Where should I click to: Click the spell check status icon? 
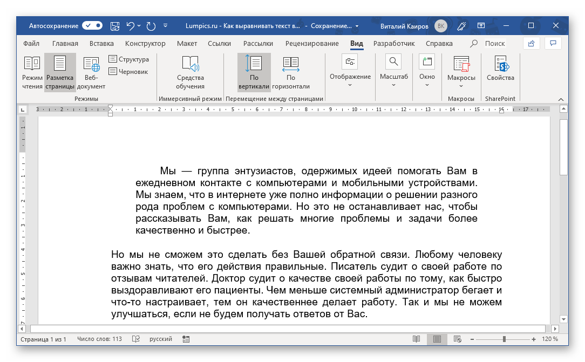click(x=135, y=339)
